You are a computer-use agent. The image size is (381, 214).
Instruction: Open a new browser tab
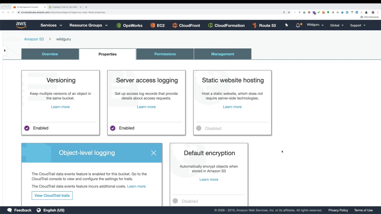[86, 7]
